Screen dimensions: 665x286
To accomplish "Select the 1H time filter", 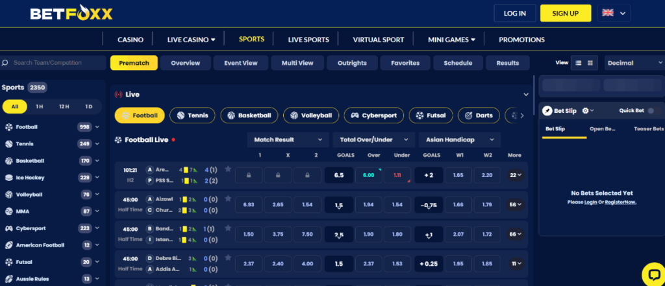I will [x=40, y=107].
